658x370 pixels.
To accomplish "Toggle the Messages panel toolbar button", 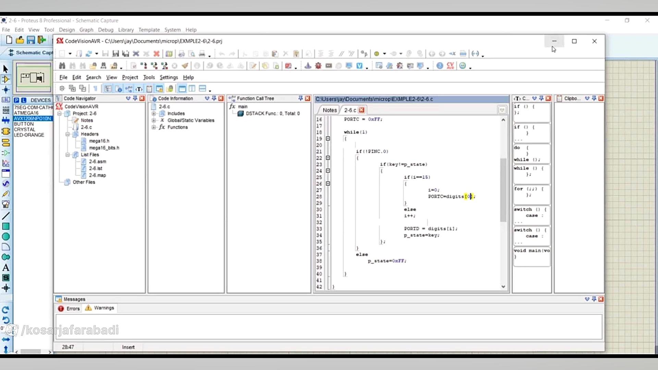I will coord(159,89).
